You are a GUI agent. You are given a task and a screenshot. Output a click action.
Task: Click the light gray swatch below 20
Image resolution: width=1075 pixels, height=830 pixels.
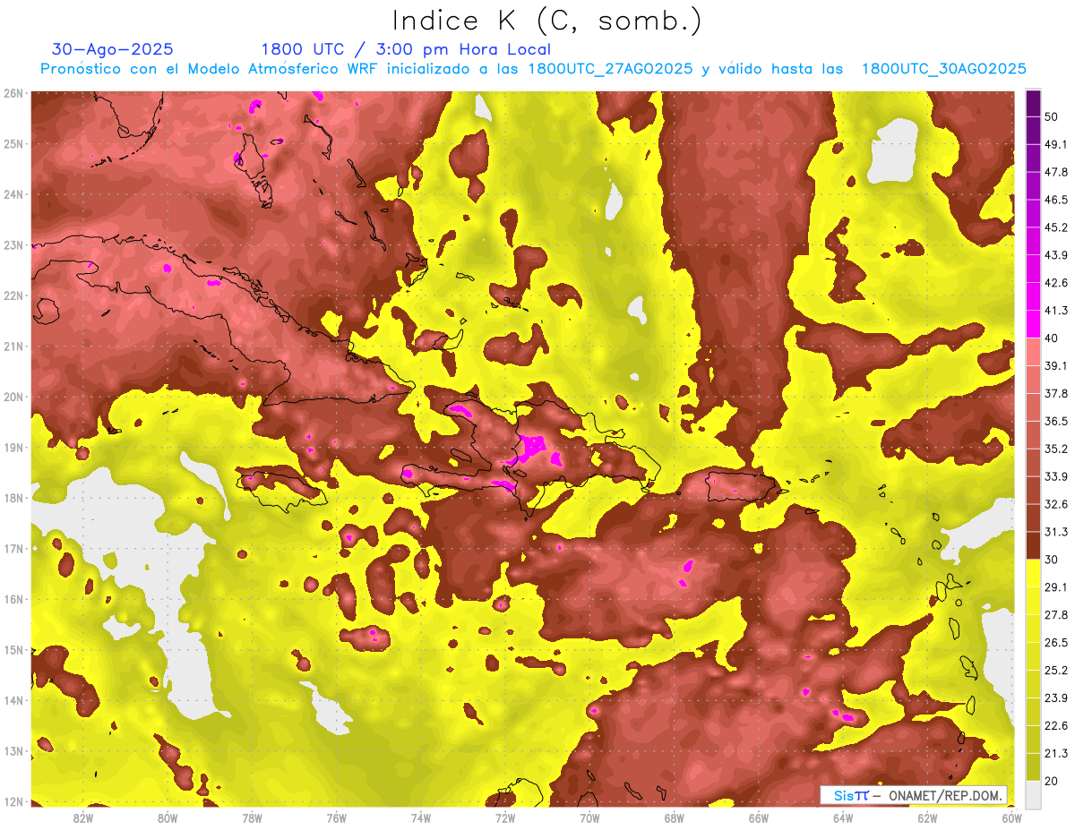[x=1033, y=793]
